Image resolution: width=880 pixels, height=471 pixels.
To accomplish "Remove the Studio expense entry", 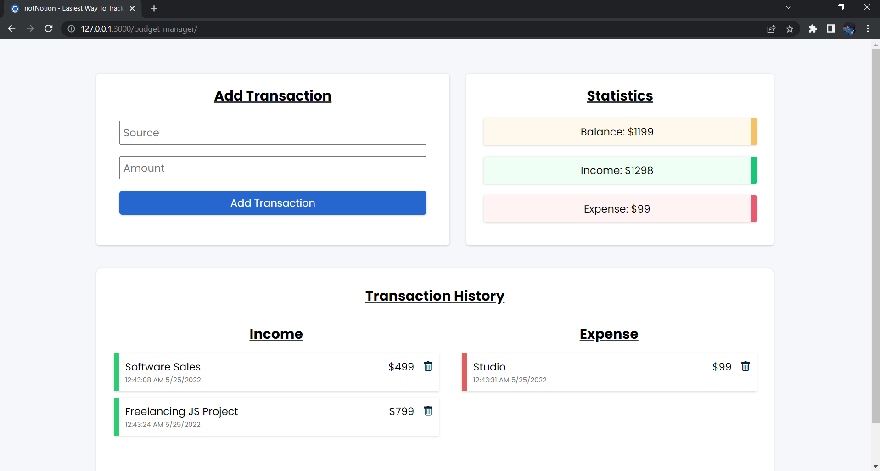I will pyautogui.click(x=745, y=366).
